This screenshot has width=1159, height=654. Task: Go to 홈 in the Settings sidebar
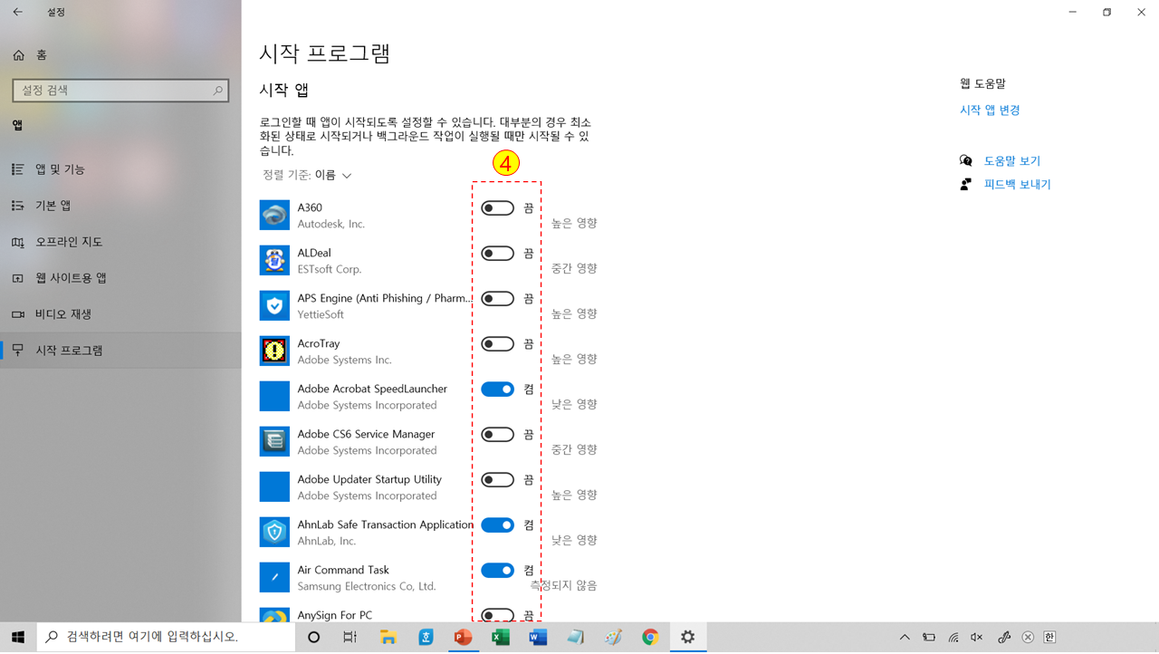pos(40,55)
